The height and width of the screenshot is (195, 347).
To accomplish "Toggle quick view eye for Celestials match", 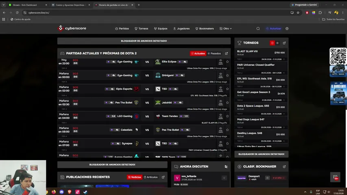I will (x=220, y=130).
